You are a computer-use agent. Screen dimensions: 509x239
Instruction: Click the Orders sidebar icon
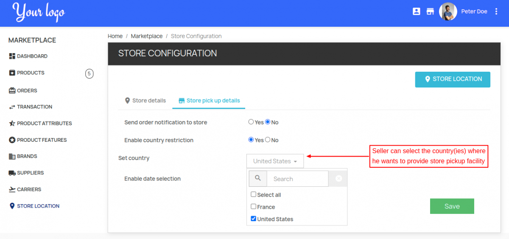tap(12, 90)
